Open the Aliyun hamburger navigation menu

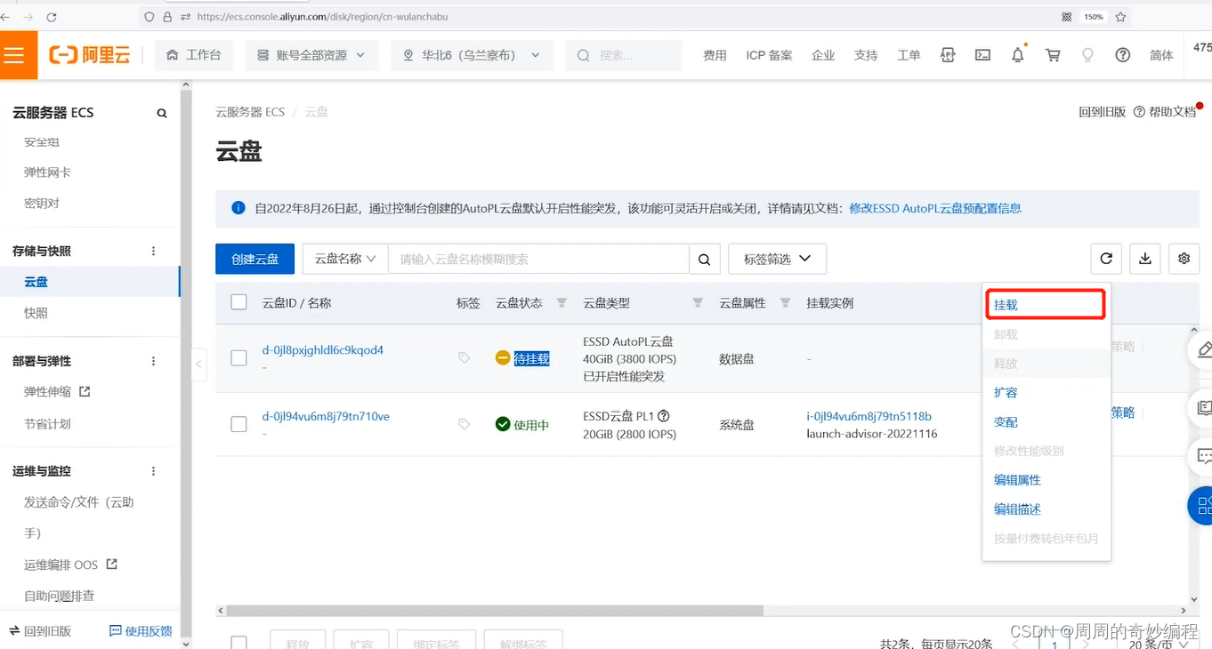coord(14,55)
